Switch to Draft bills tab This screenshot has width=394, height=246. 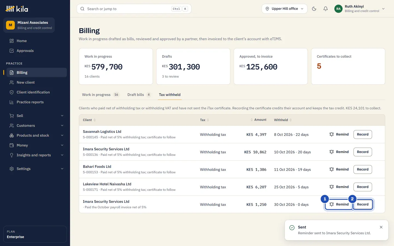pos(139,95)
